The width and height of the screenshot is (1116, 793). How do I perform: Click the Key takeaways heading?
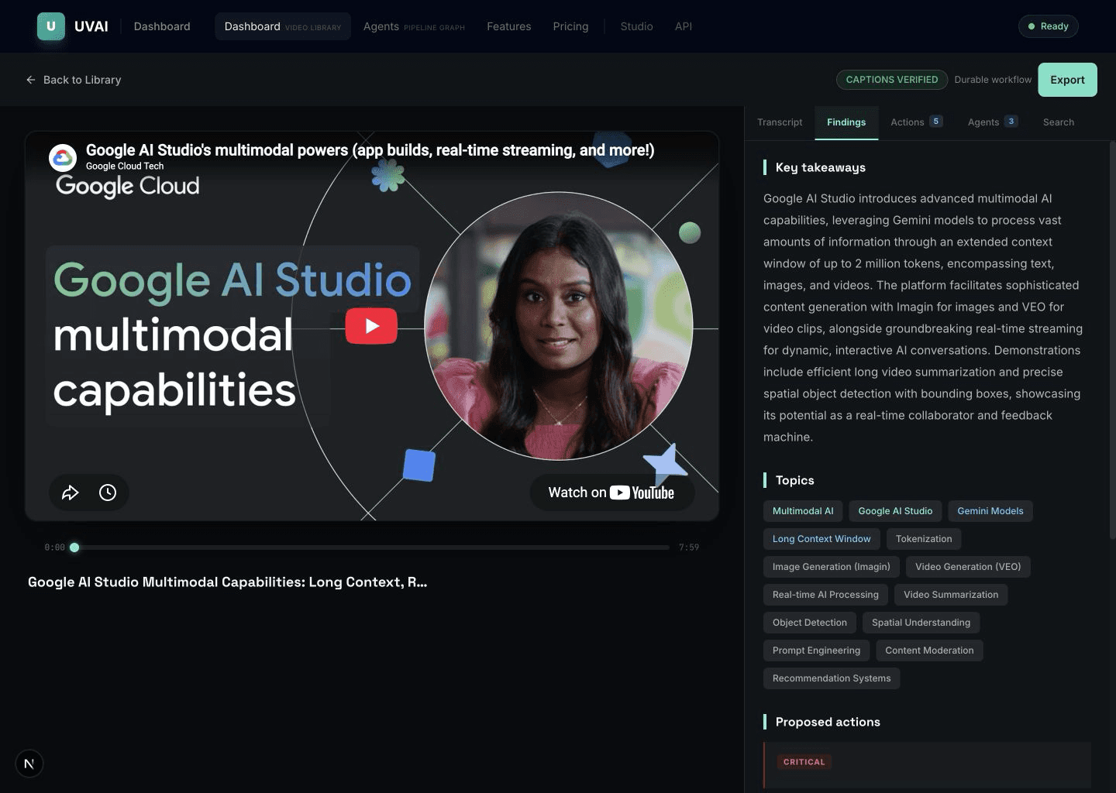821,167
